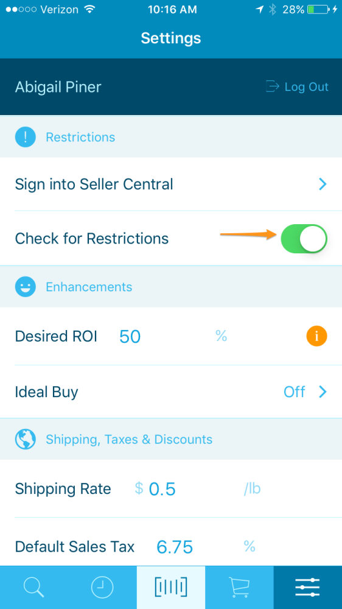Screen dimensions: 342x609
Task: Edit the Desired ROI value 50
Action: [130, 336]
